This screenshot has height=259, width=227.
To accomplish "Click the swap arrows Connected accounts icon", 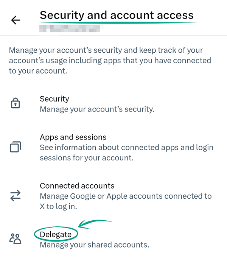I will 15,196.
